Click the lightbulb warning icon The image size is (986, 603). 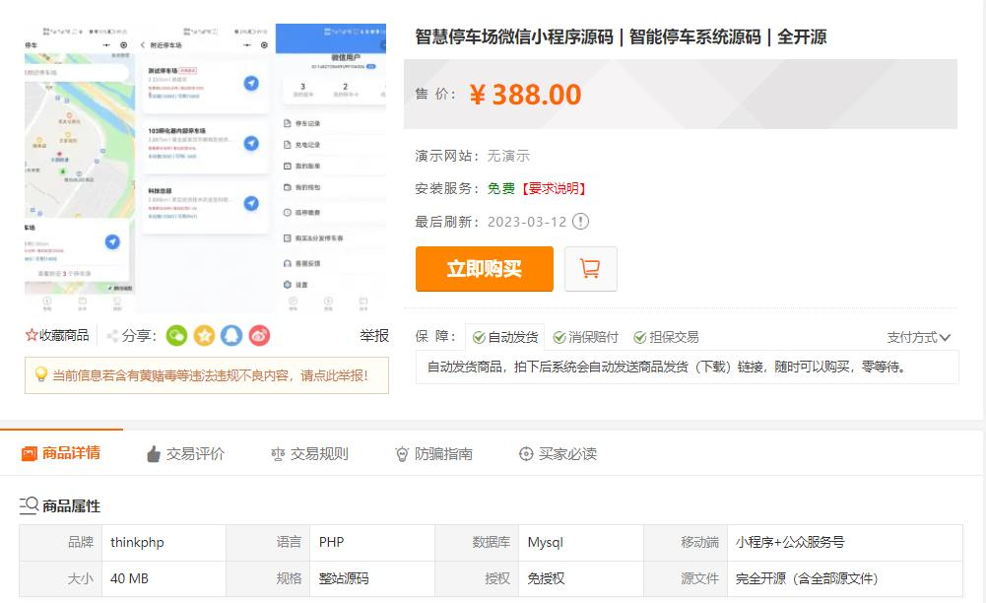(40, 374)
